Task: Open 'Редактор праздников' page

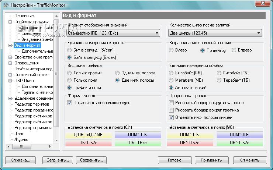Action: coord(34,110)
